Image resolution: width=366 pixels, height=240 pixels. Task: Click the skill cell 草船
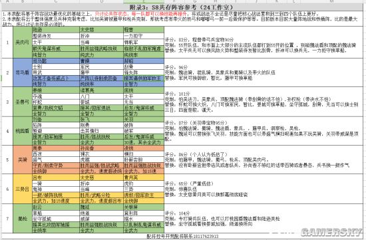[x=56, y=213]
